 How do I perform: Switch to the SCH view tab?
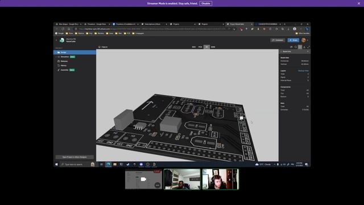tap(194, 47)
